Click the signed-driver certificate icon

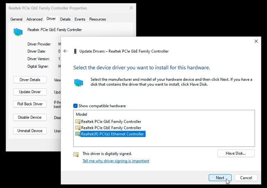coord(76,154)
